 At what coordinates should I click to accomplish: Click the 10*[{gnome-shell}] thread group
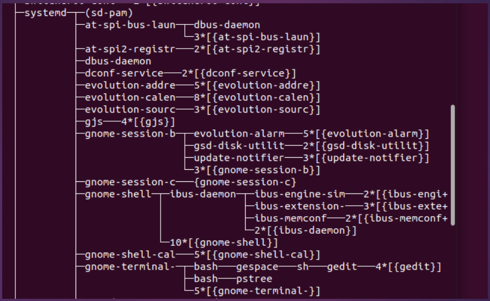[223, 242]
